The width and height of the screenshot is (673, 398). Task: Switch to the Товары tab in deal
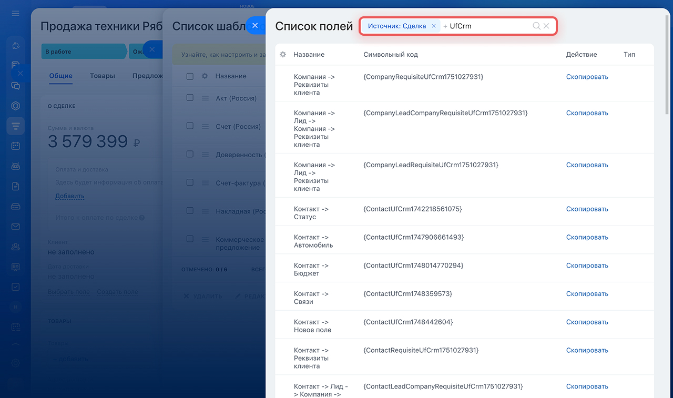103,76
